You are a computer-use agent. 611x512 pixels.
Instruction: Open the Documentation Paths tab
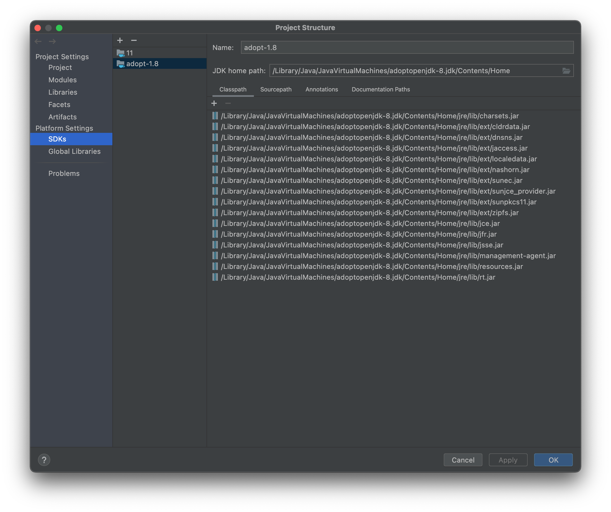tap(381, 89)
